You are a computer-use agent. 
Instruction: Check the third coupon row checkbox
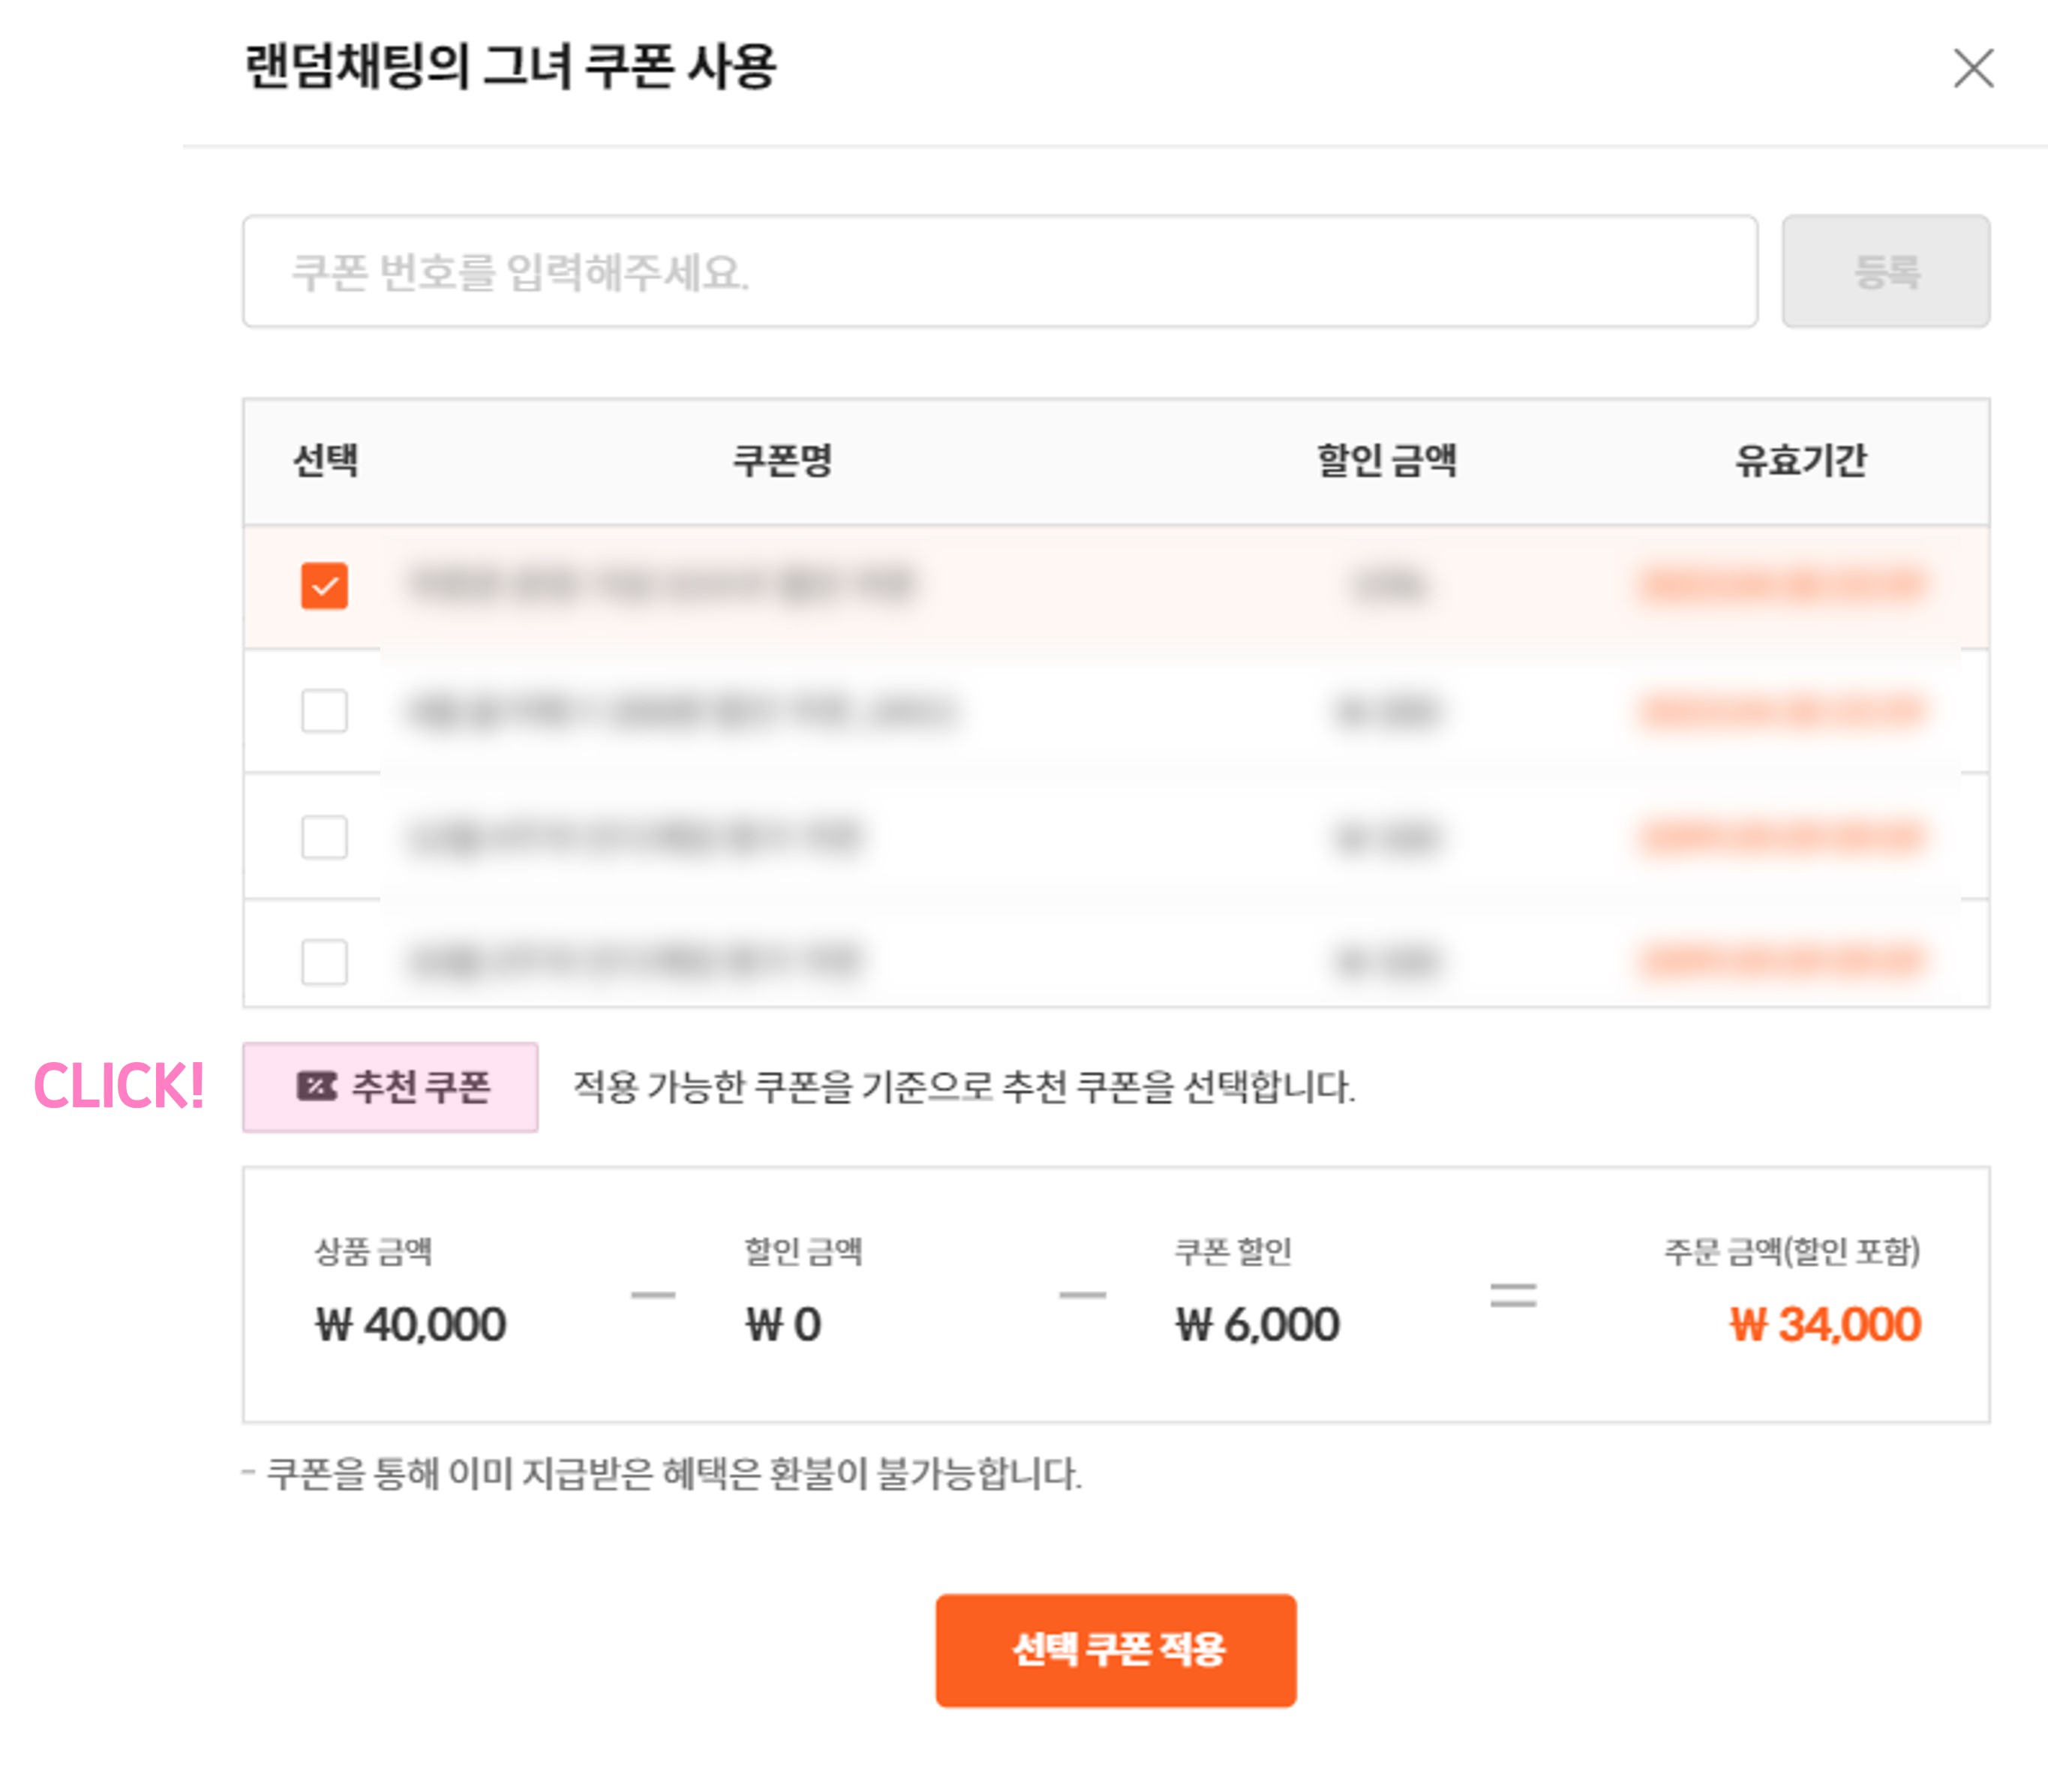[x=324, y=837]
